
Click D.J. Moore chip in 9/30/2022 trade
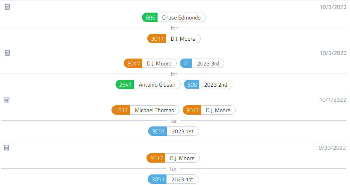[x=173, y=158]
